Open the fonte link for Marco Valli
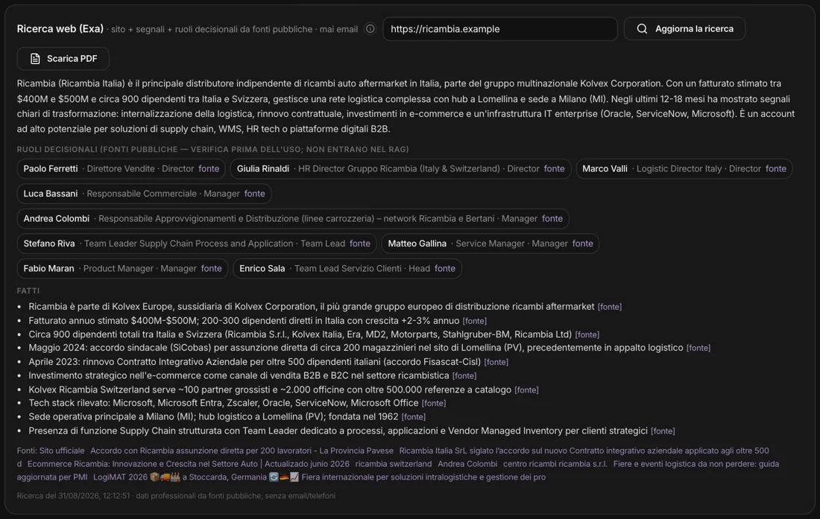 [x=776, y=168]
